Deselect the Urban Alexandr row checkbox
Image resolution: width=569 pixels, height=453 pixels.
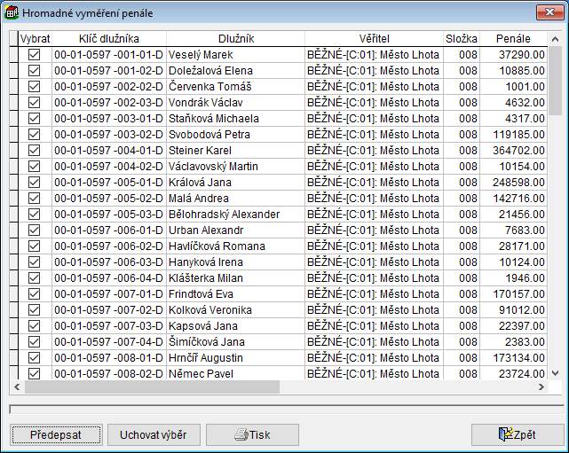point(35,230)
